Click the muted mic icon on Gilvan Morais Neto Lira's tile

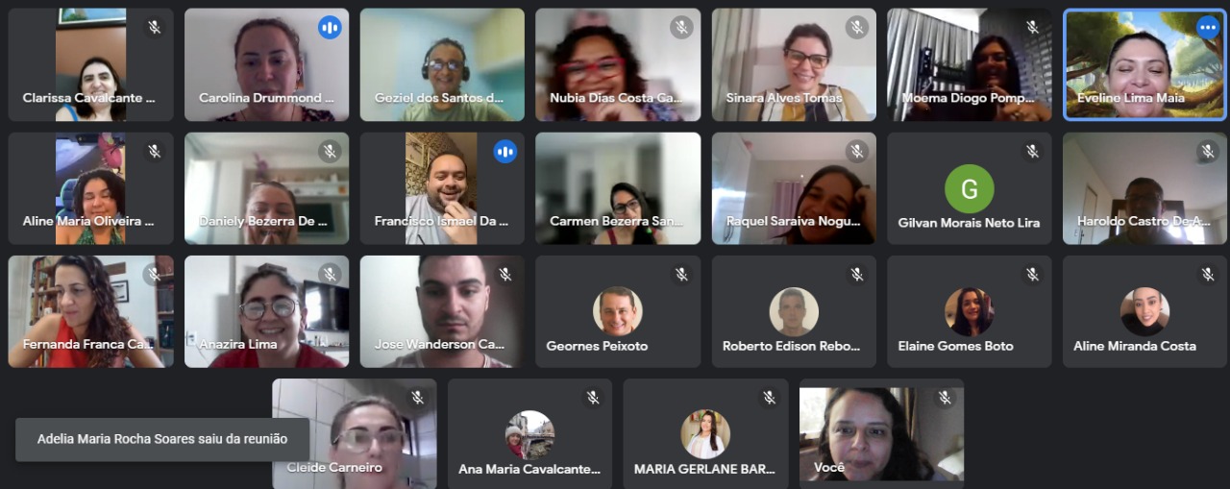(x=1032, y=151)
